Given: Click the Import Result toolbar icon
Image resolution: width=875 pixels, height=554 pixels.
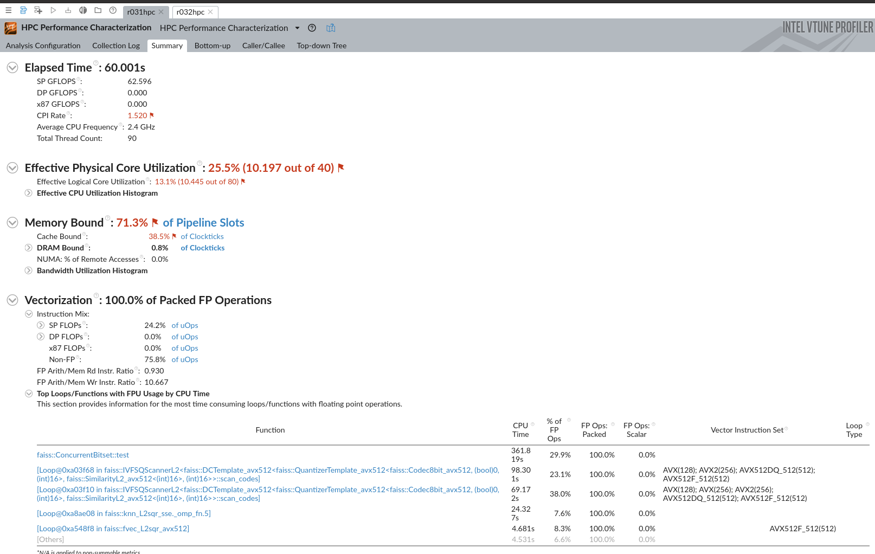Looking at the screenshot, I should (68, 10).
